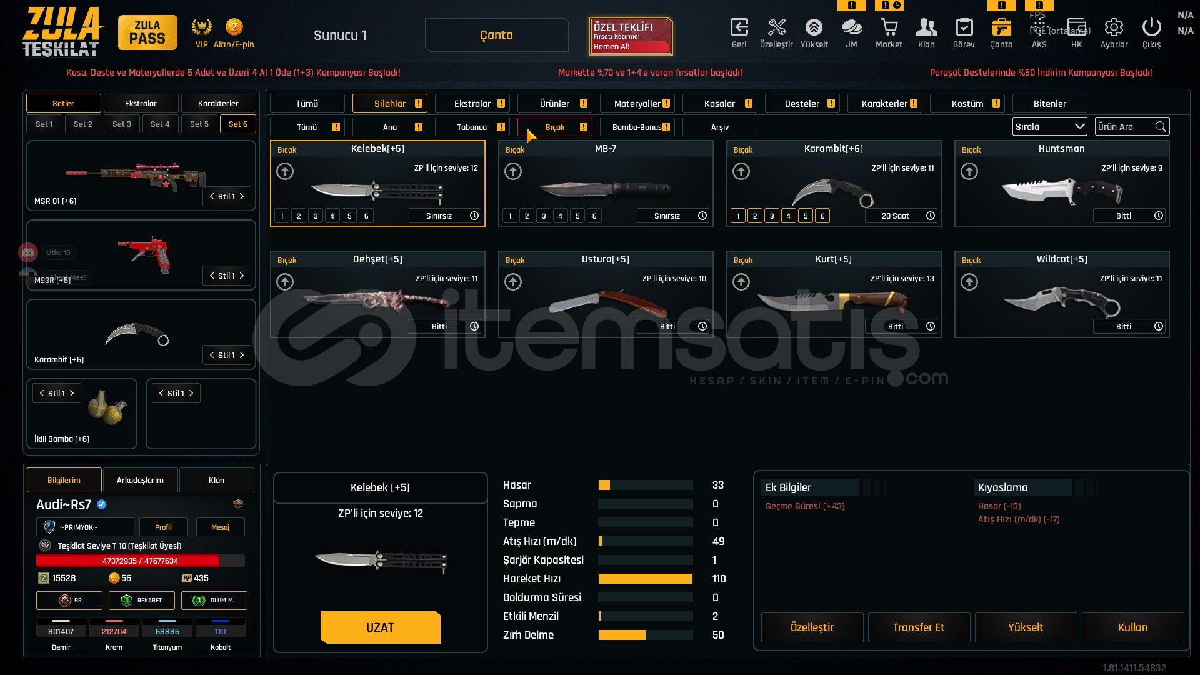Image resolution: width=1200 pixels, height=675 pixels.
Task: Open the Sırala sort dropdown
Action: click(x=1049, y=127)
